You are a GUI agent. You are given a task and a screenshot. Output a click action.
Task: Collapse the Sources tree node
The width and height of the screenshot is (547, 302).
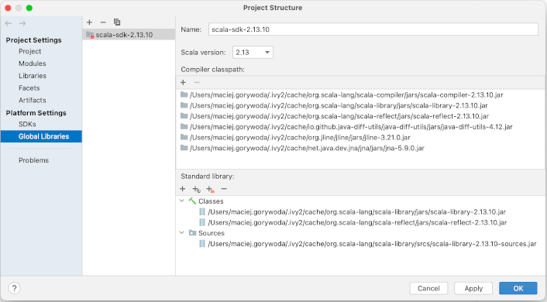182,232
